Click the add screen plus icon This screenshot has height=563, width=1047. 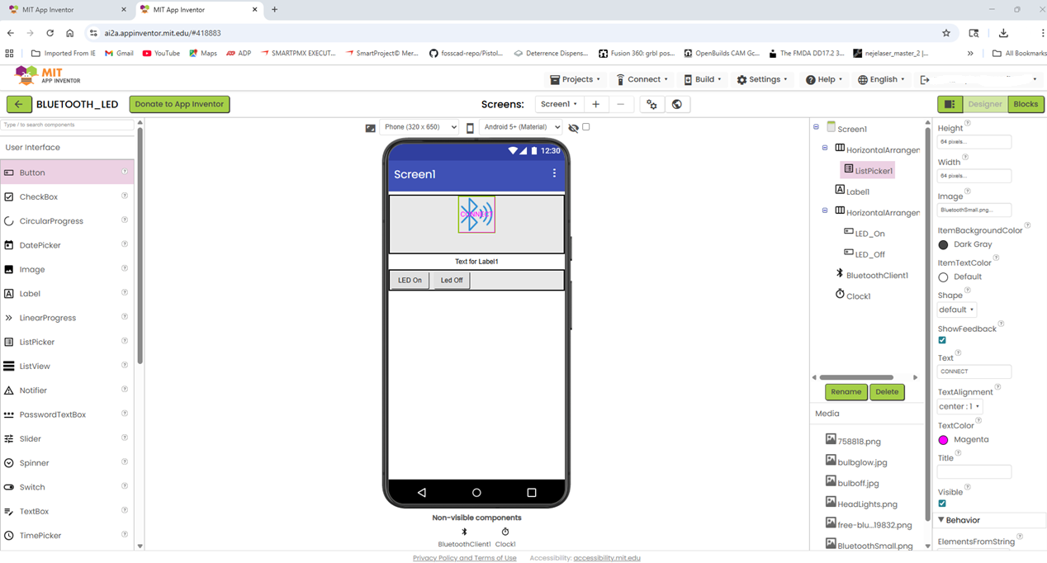[x=595, y=104]
